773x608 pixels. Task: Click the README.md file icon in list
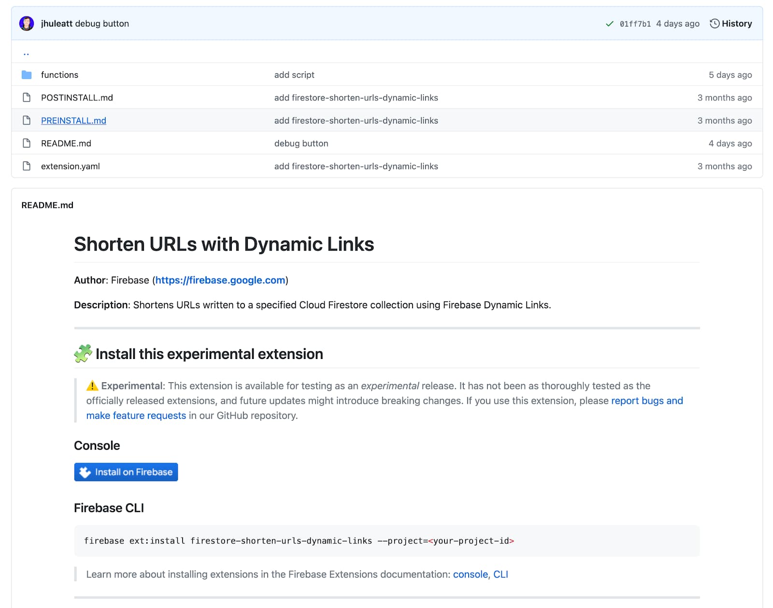27,143
